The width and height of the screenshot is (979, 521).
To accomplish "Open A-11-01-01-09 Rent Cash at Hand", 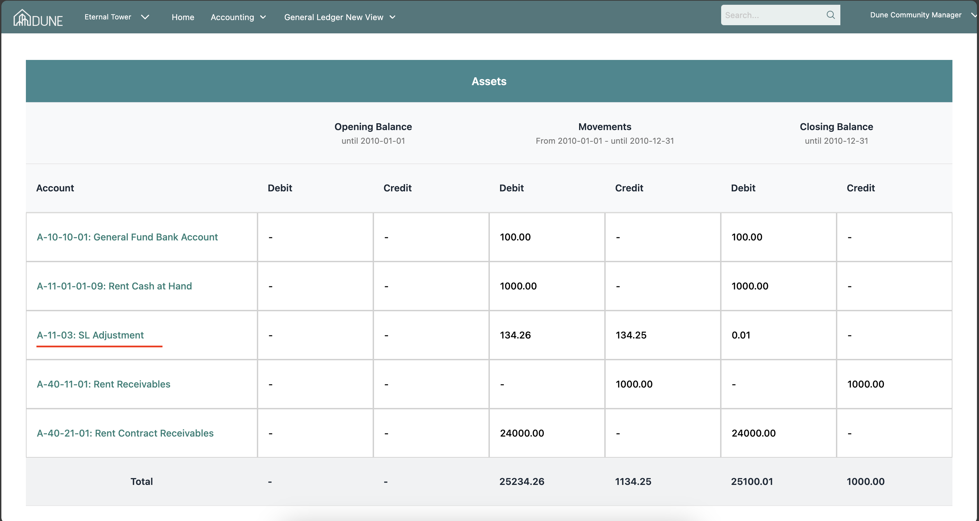I will (x=114, y=286).
